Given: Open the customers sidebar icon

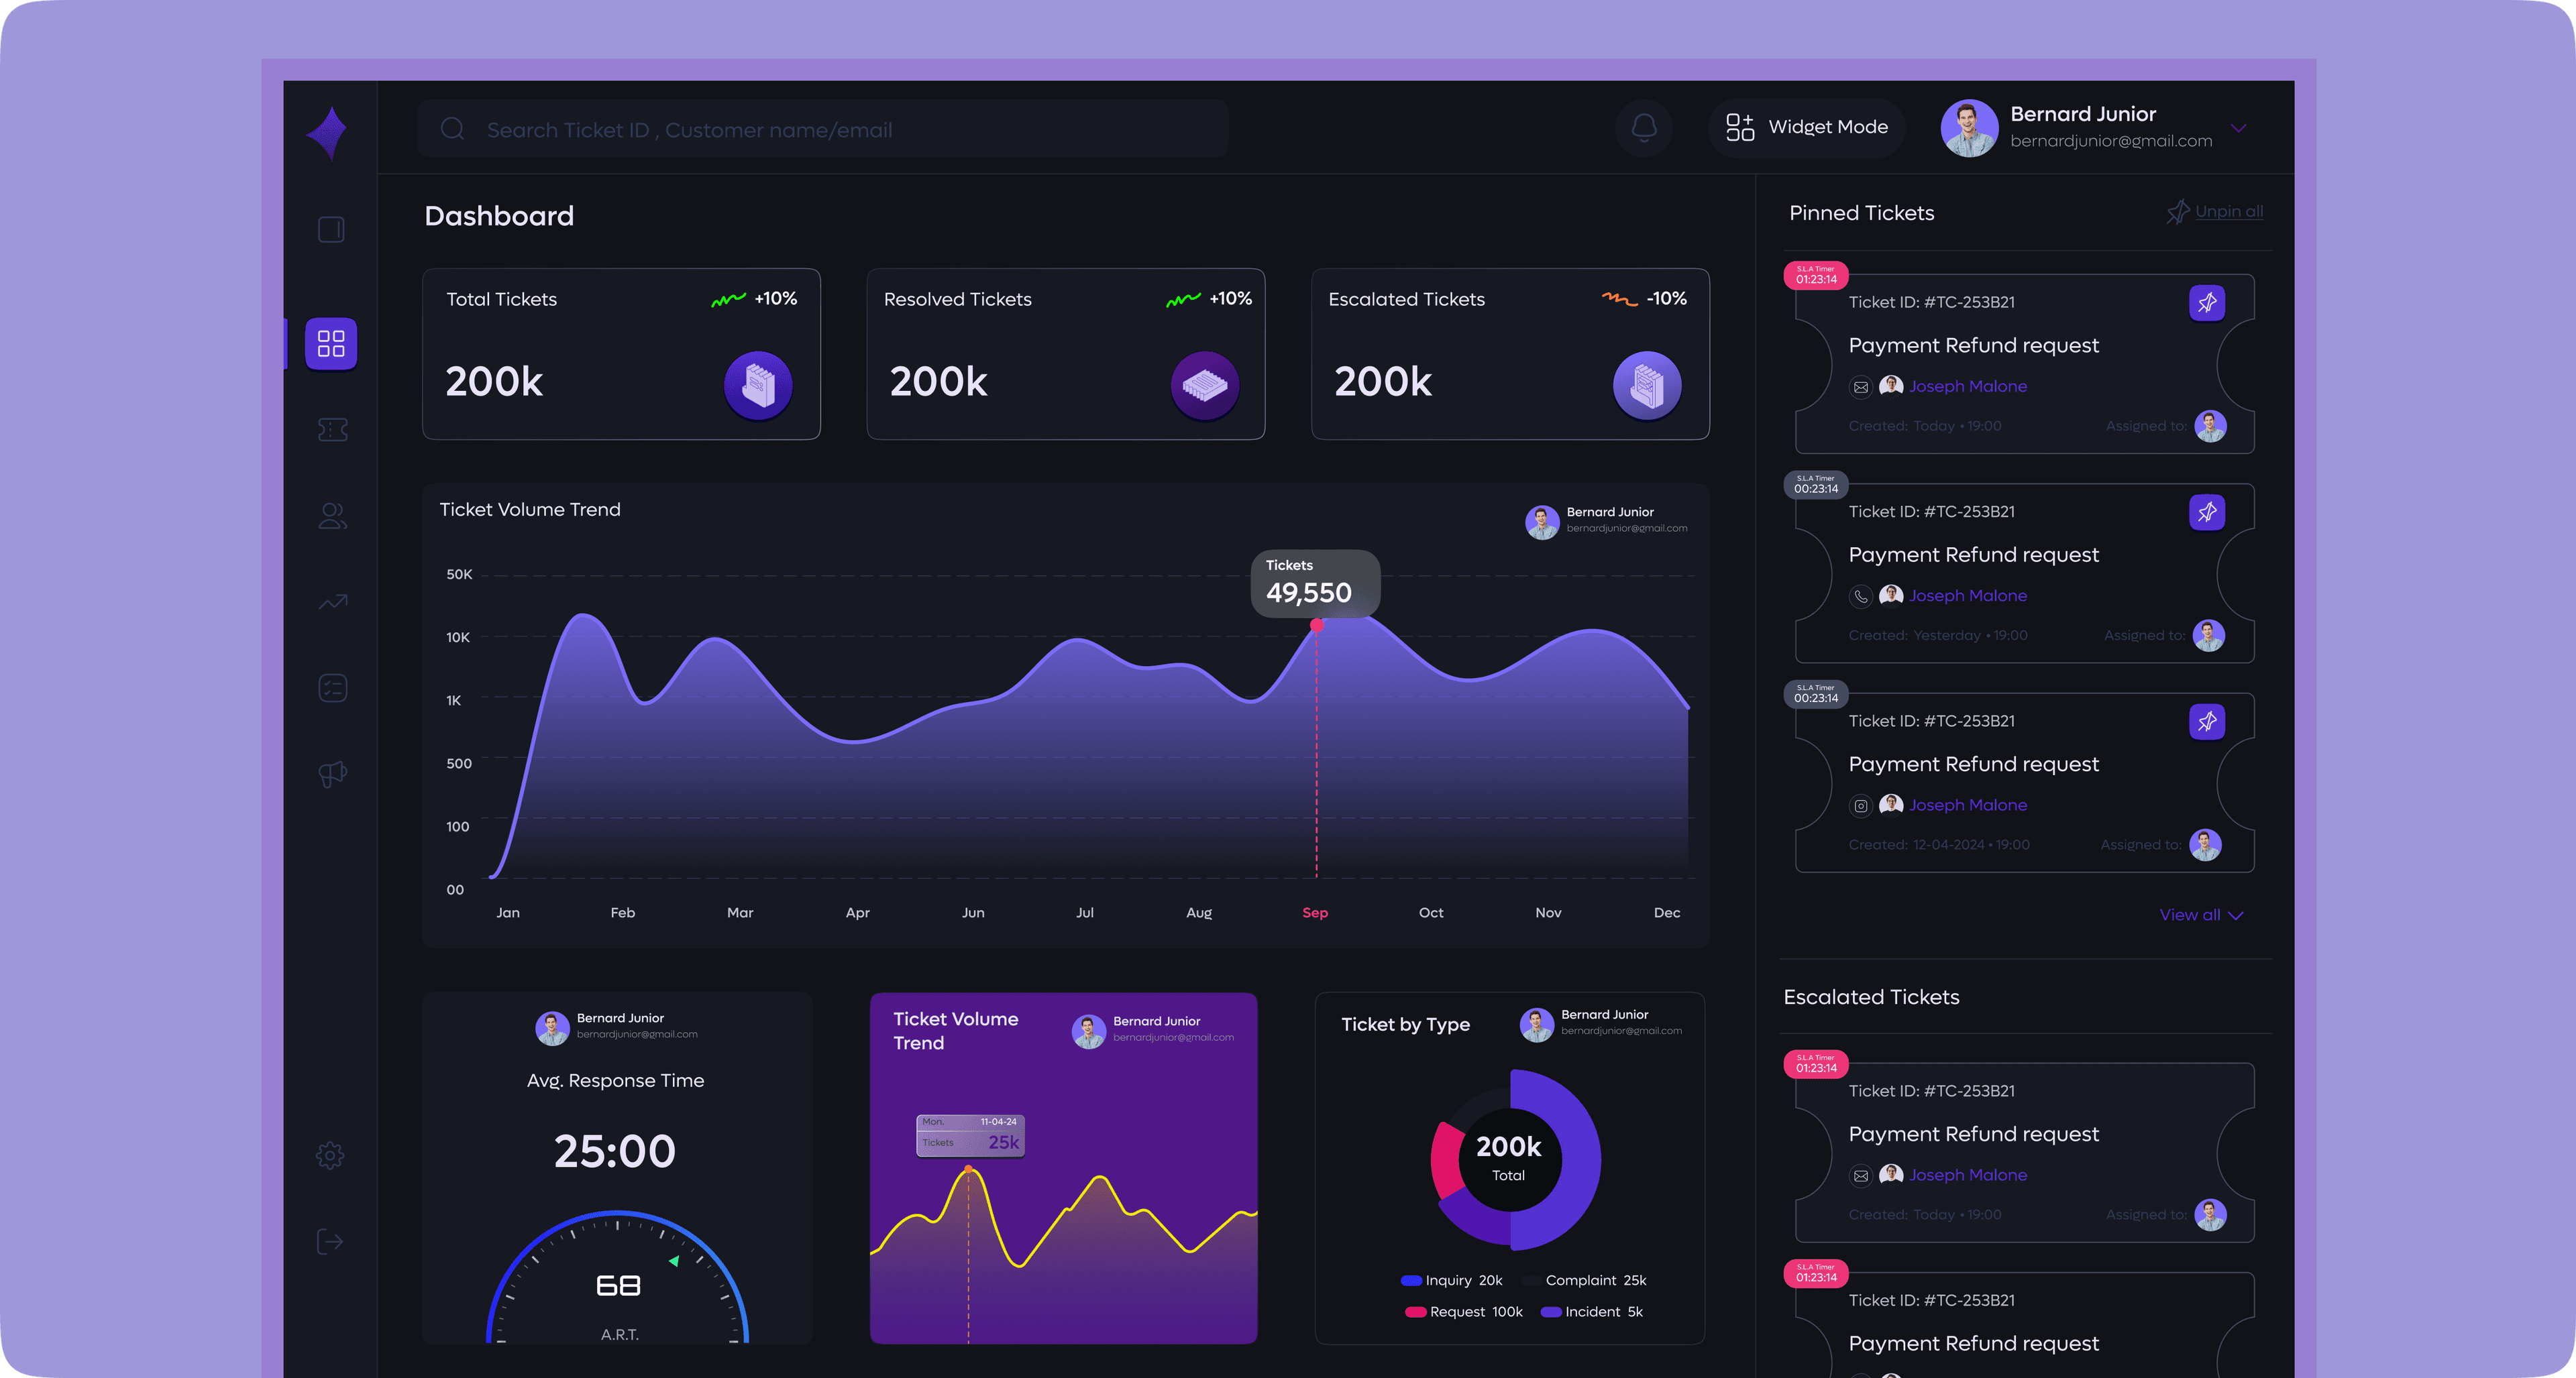Looking at the screenshot, I should [332, 516].
